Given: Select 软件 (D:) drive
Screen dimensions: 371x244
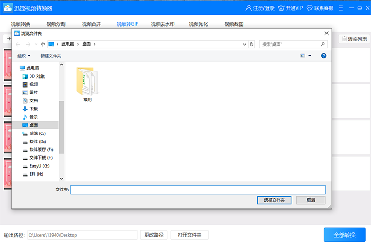Looking at the screenshot, I should point(34,142).
